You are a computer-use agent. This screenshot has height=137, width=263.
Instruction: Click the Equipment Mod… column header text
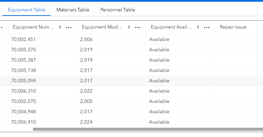click(x=102, y=27)
